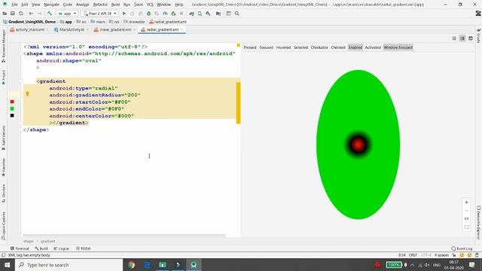Switch to the linear_gradient.xml tab
The height and width of the screenshot is (271, 482).
coord(115,30)
